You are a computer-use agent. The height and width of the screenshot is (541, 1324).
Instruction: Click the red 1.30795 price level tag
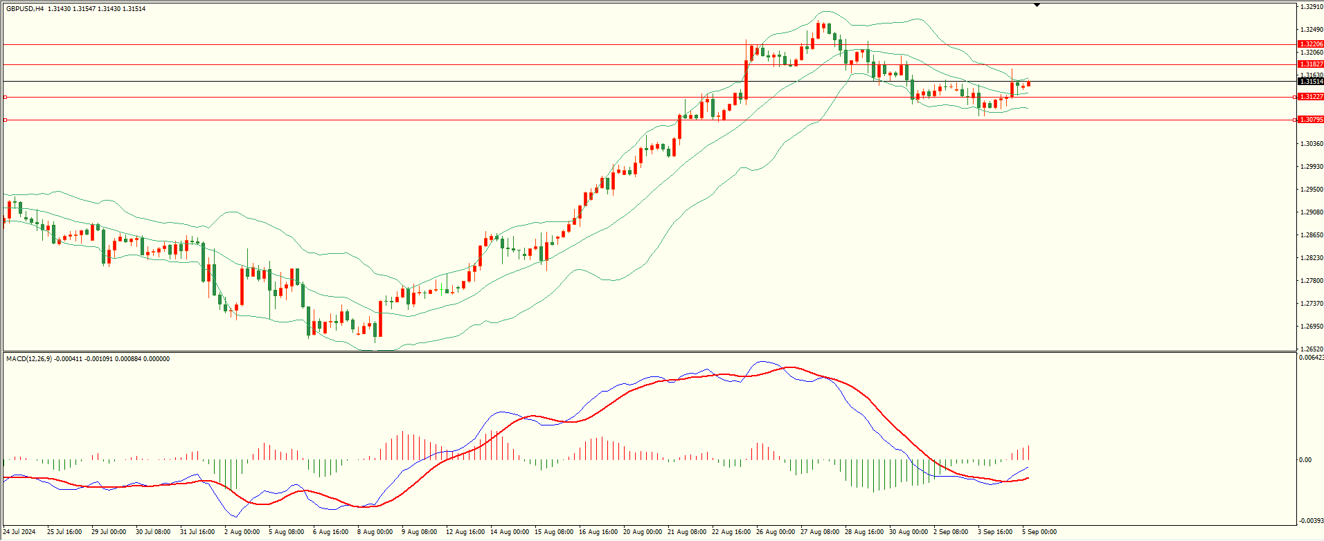pyautogui.click(x=1311, y=120)
